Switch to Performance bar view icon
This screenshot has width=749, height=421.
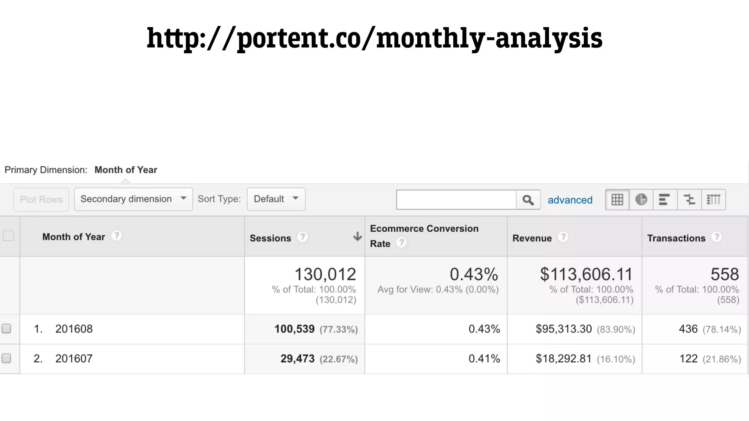(665, 200)
